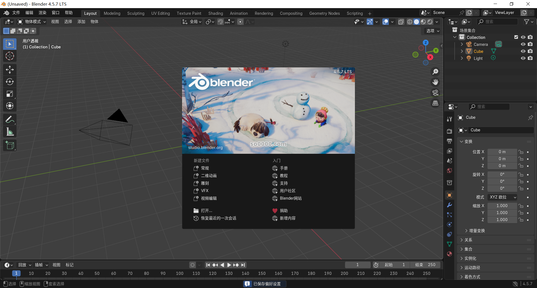
Task: Activate the Rotate tool
Action: 10,82
